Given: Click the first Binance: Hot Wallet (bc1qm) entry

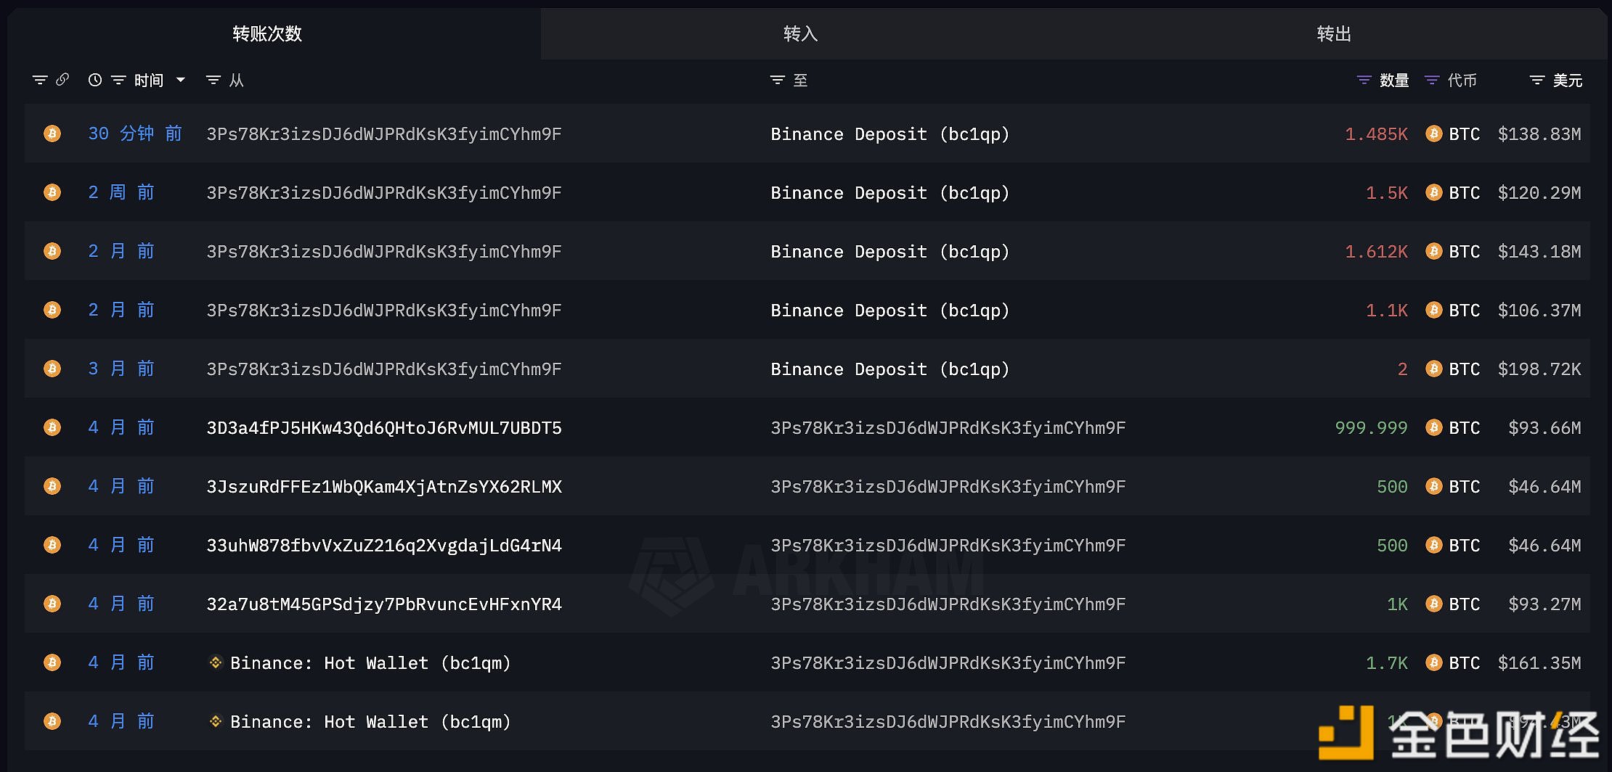Looking at the screenshot, I should pos(370,663).
